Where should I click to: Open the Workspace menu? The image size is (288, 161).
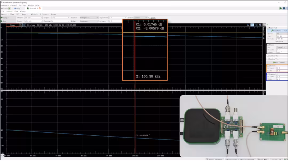[5, 5]
